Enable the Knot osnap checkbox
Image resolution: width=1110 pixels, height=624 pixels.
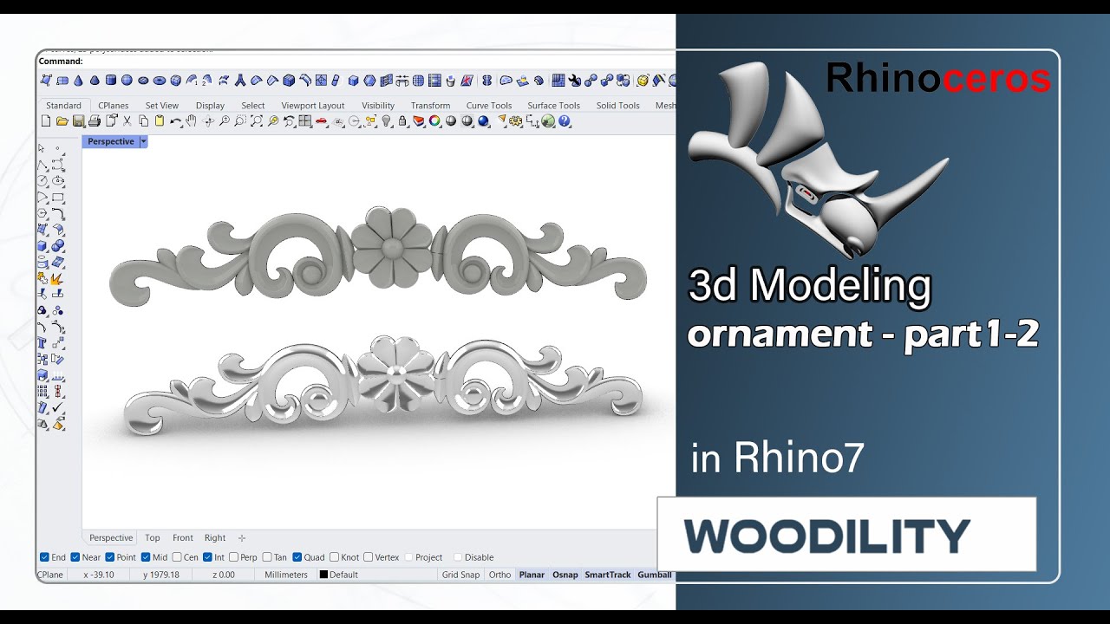335,557
